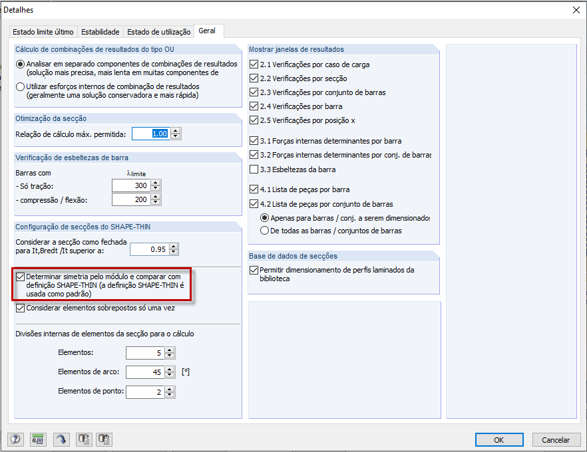Image resolution: width=587 pixels, height=452 pixels.
Task: Toggle 2.4 Verificações por barra
Action: [254, 106]
